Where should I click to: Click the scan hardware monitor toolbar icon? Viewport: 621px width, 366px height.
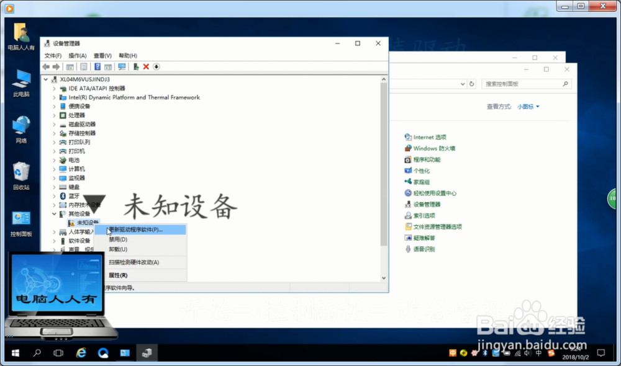pos(122,67)
